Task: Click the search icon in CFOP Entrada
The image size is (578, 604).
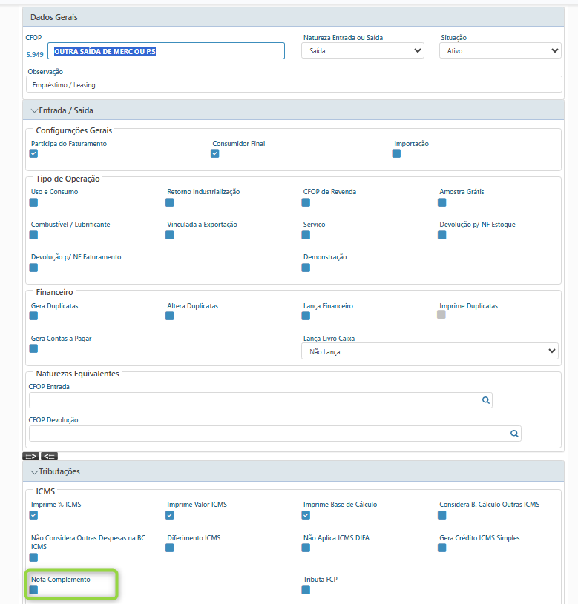Action: click(486, 400)
